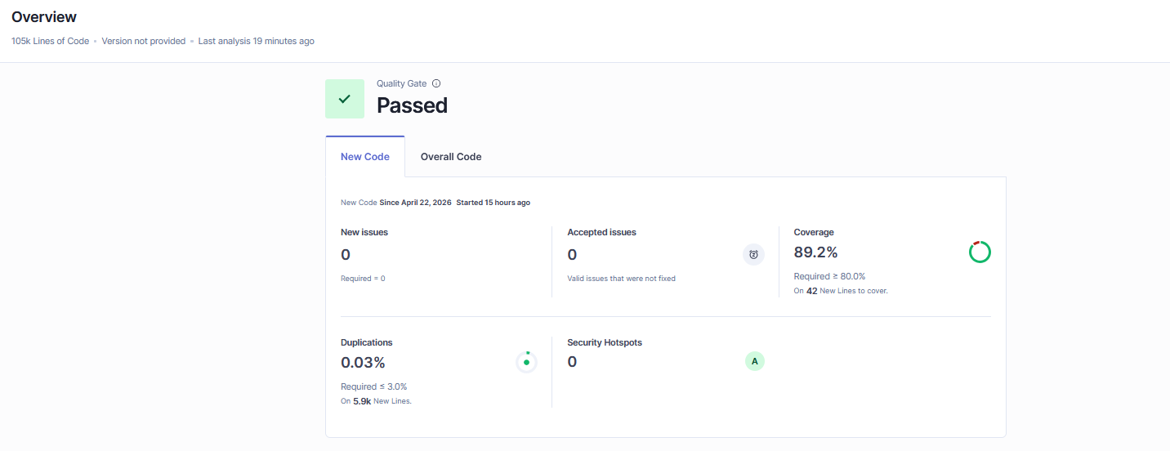Click the 105k Lines of Code text

tap(51, 41)
